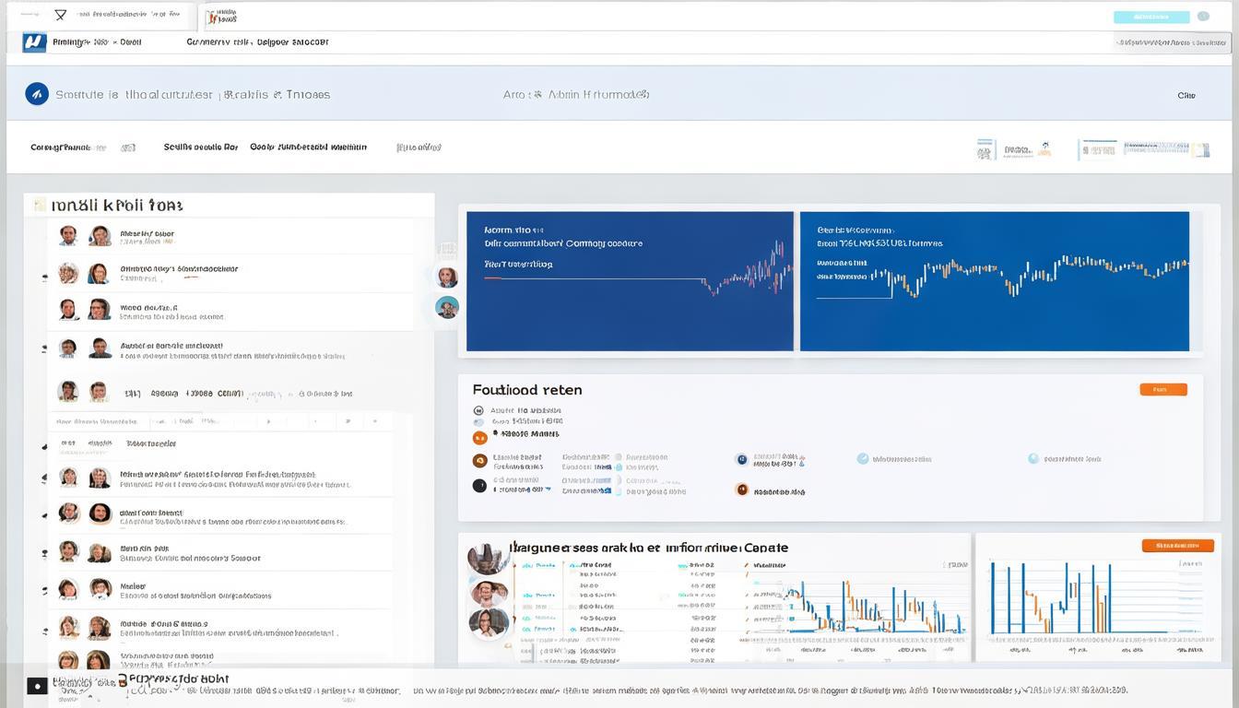The image size is (1239, 708).
Task: Open the dropdown field at top-right below blue button
Action: [1172, 41]
